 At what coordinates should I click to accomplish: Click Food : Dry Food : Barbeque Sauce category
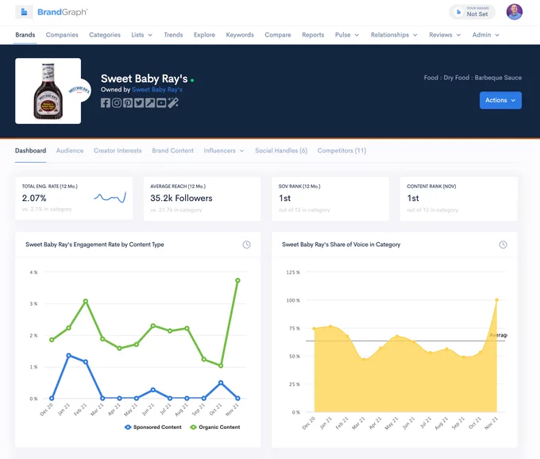pyautogui.click(x=472, y=78)
